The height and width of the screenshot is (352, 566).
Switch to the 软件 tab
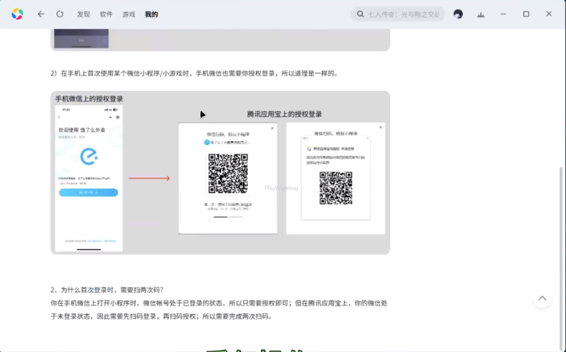[106, 14]
